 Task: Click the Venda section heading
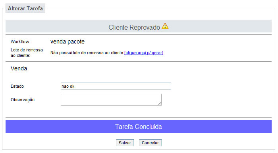tap(19, 68)
